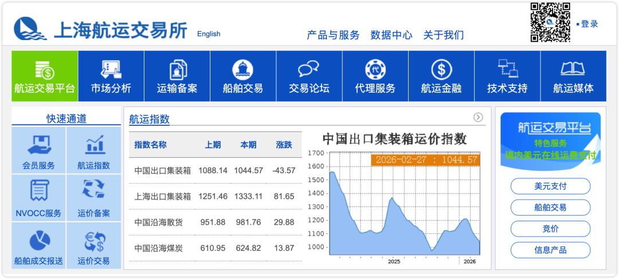Click the 登录 login link
The width and height of the screenshot is (619, 279).
[589, 24]
